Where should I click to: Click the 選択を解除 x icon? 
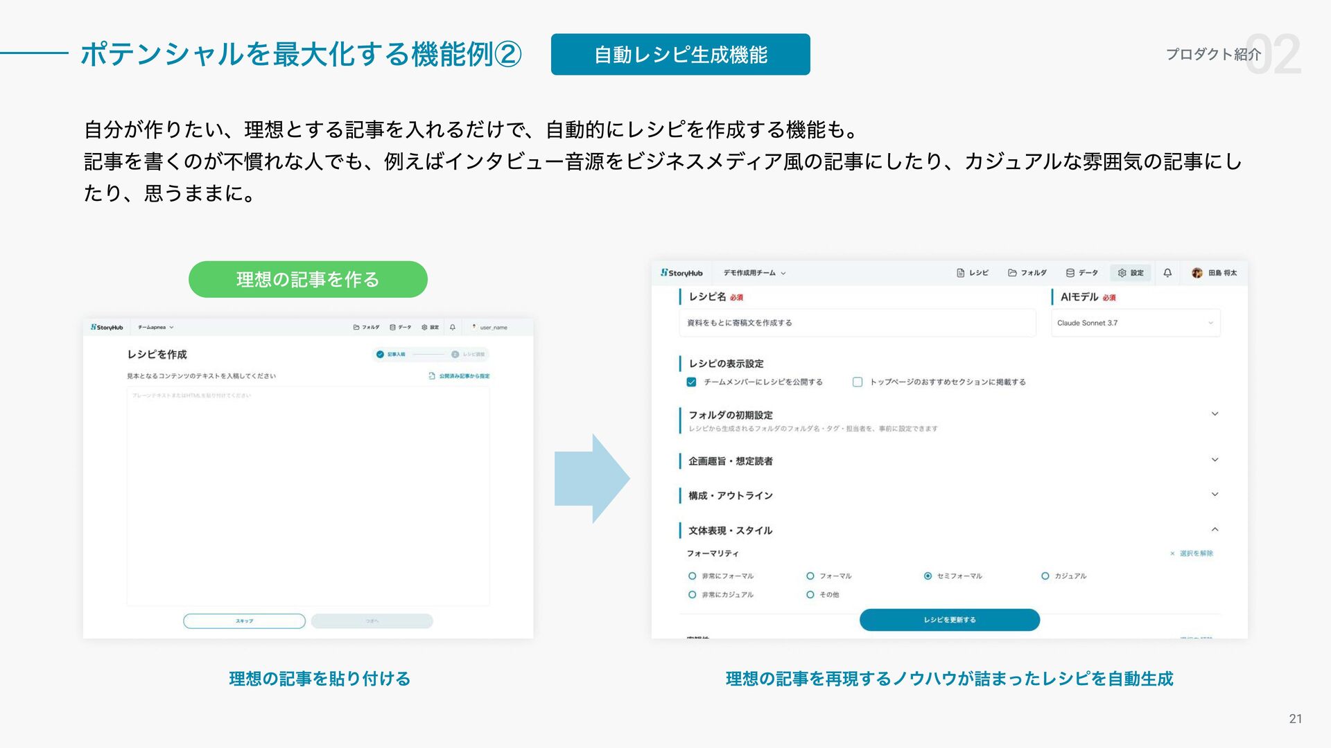[x=1172, y=553]
